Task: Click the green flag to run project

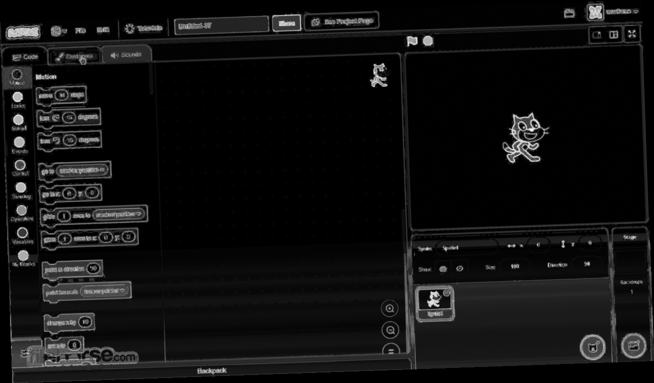Action: tap(412, 41)
